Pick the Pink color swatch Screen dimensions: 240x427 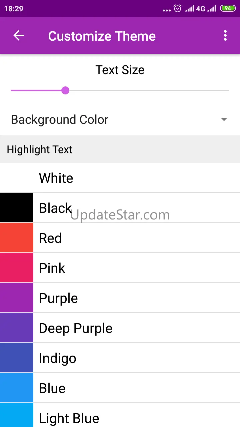(x=17, y=268)
